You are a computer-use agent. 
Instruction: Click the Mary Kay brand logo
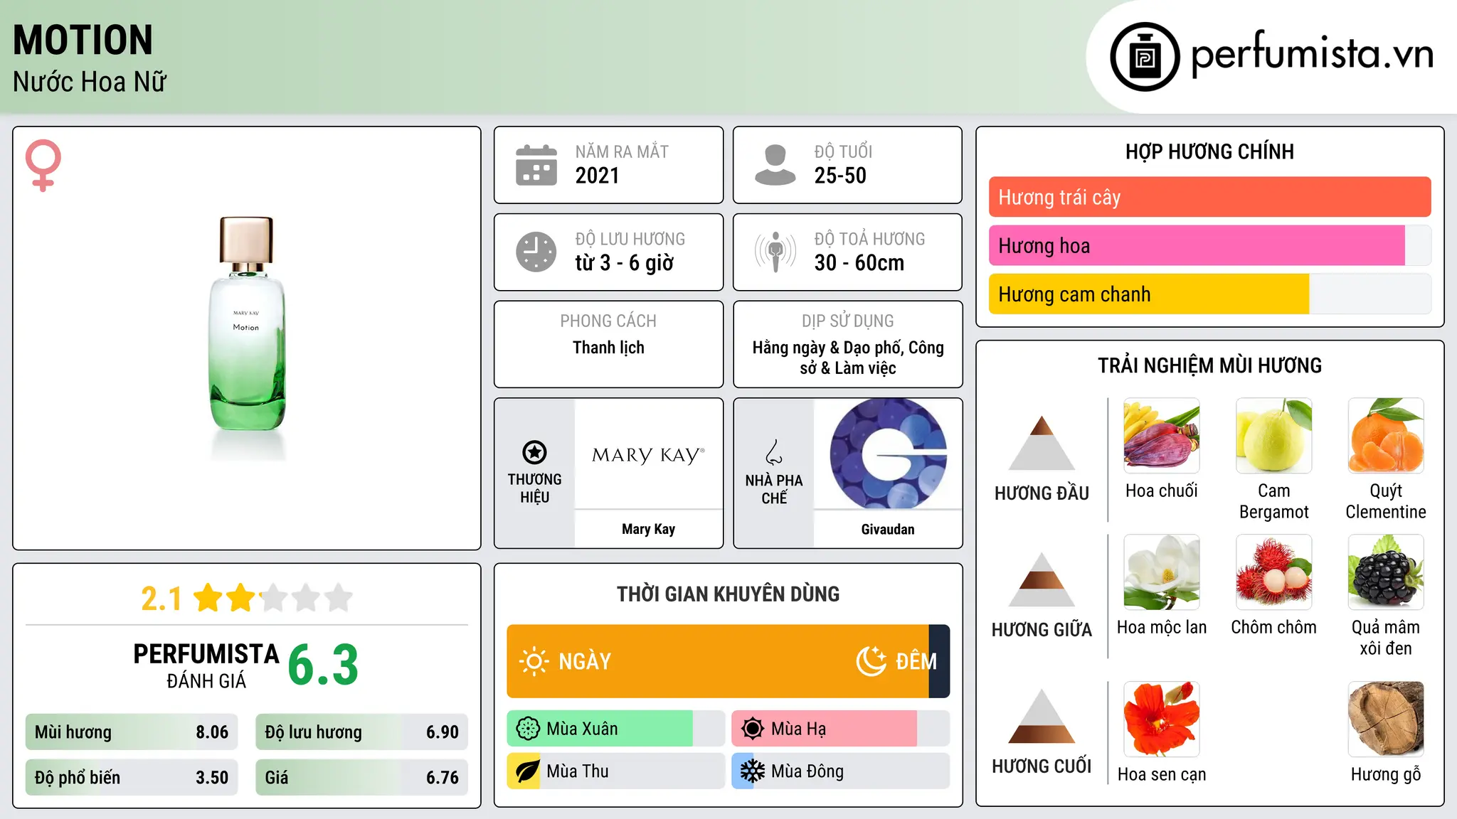648,455
